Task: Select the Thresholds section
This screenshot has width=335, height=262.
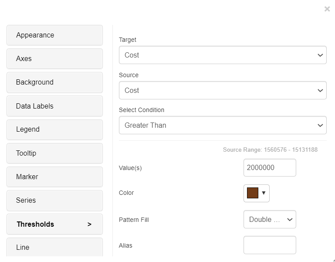Action: pos(55,224)
